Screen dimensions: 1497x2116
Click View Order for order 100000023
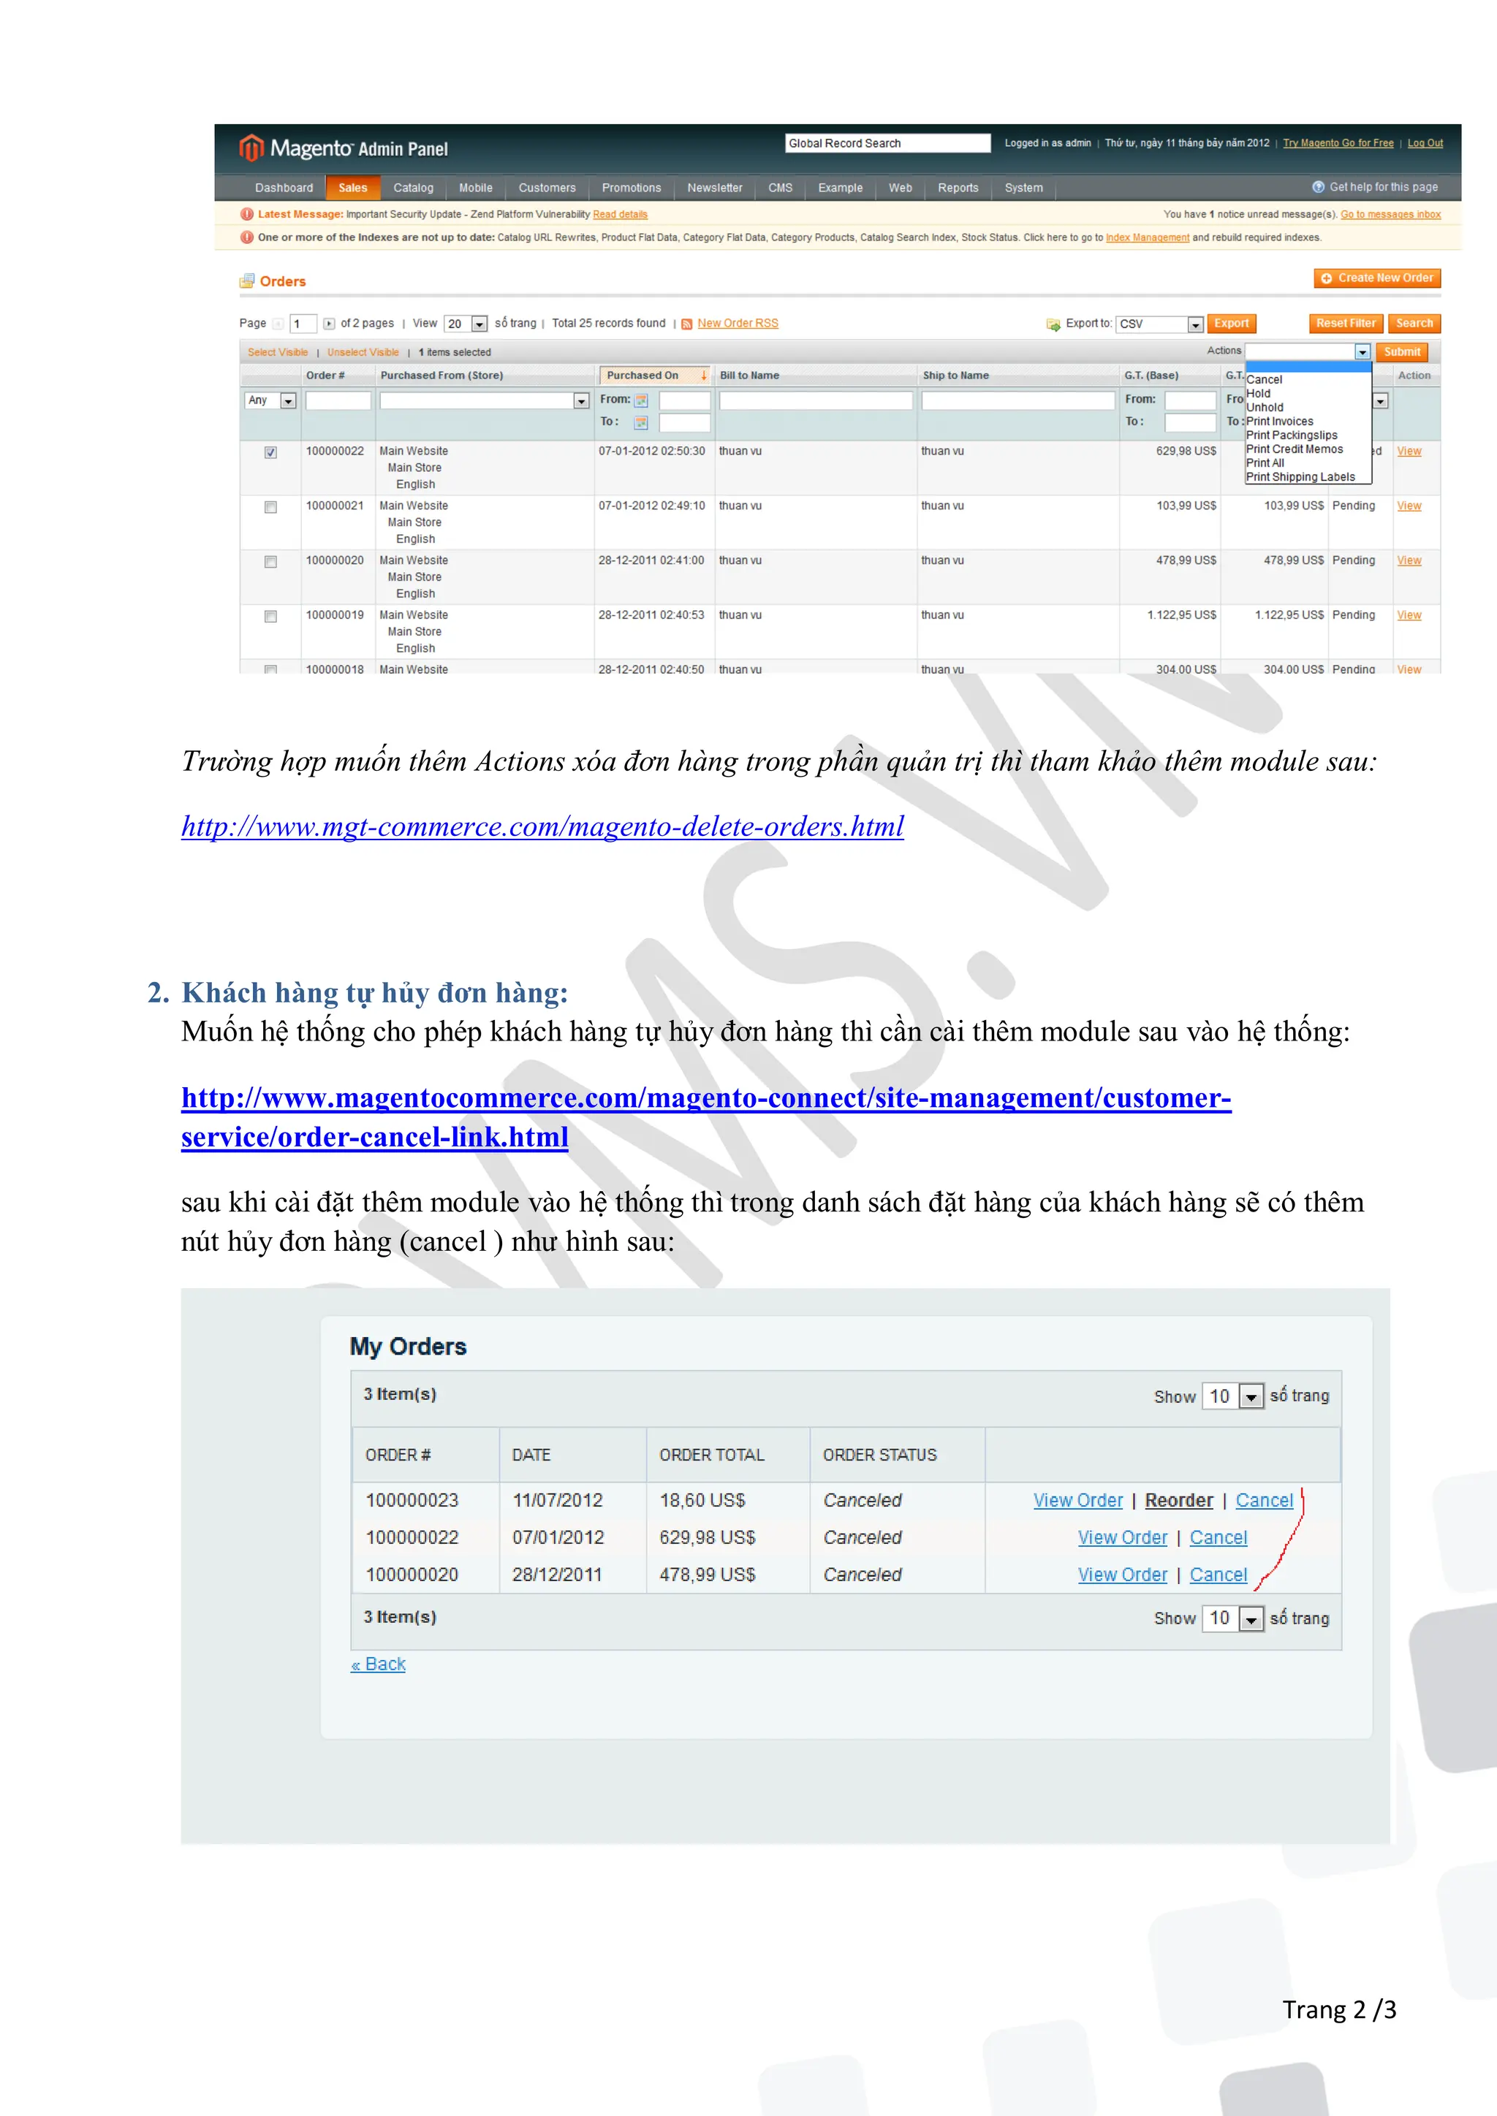point(1077,1500)
